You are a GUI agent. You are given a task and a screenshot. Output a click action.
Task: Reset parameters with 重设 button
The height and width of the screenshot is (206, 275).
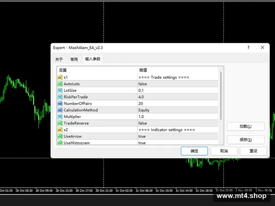[x=253, y=151]
